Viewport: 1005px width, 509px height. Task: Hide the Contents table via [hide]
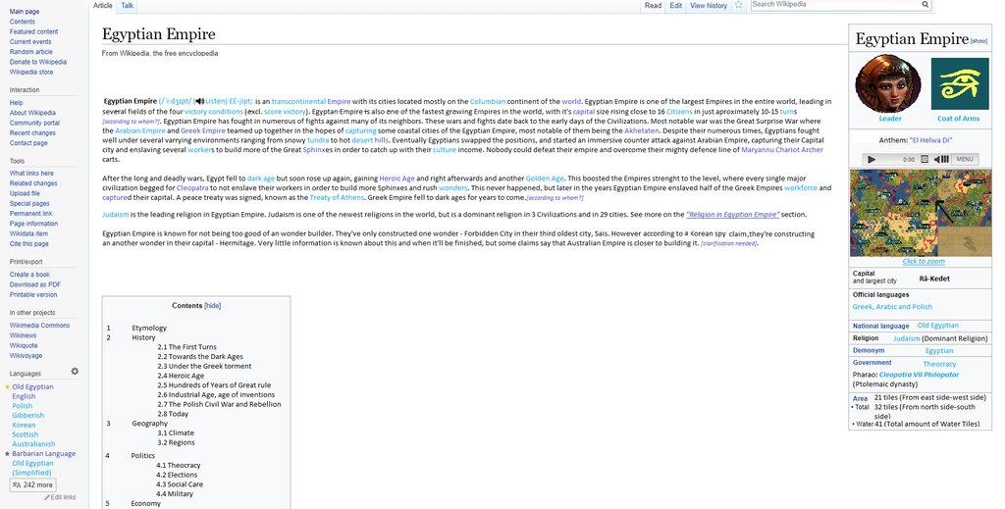coord(212,306)
